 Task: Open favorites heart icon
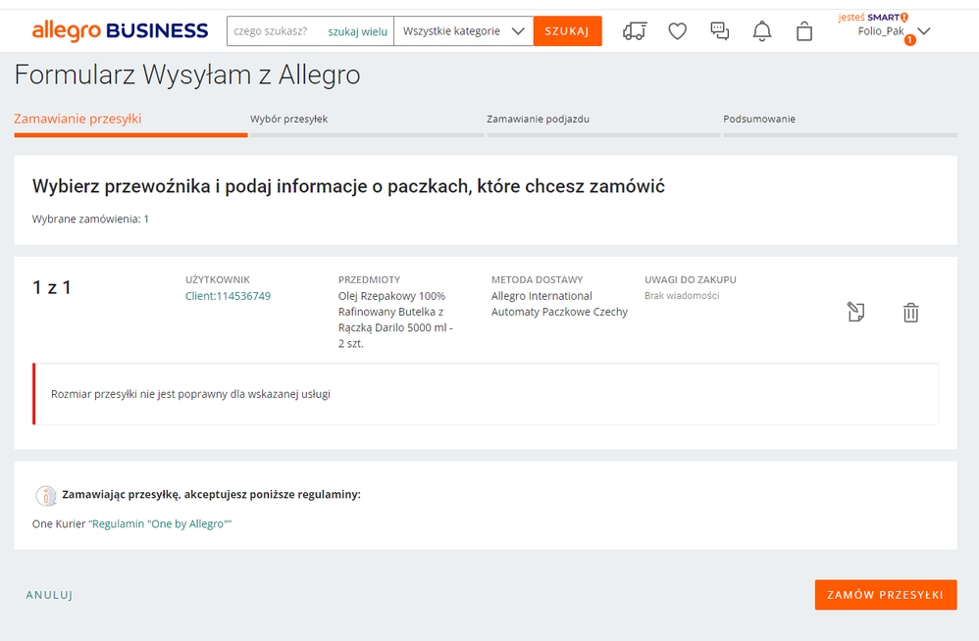point(678,31)
